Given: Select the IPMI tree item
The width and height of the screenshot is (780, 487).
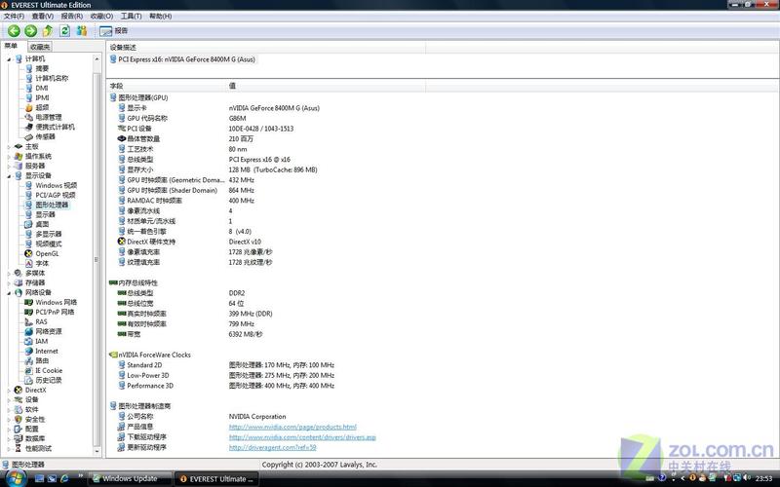Looking at the screenshot, I should pos(42,98).
